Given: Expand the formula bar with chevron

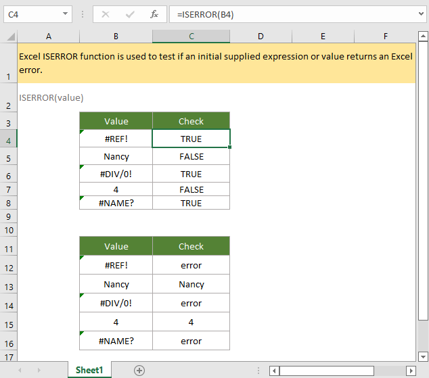Looking at the screenshot, I should coord(420,14).
